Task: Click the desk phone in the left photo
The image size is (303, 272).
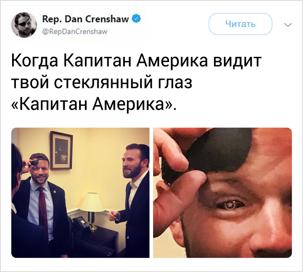Action: 80,223
